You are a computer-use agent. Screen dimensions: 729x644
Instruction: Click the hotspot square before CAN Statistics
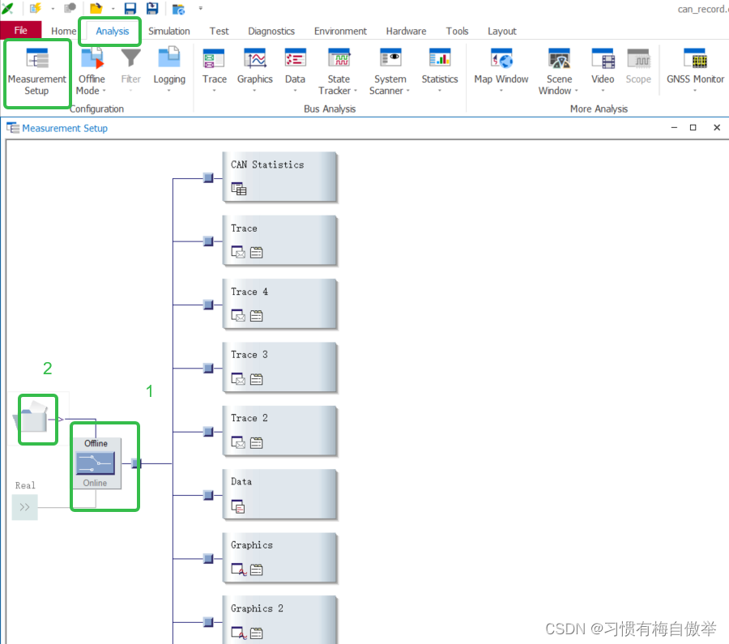click(208, 177)
